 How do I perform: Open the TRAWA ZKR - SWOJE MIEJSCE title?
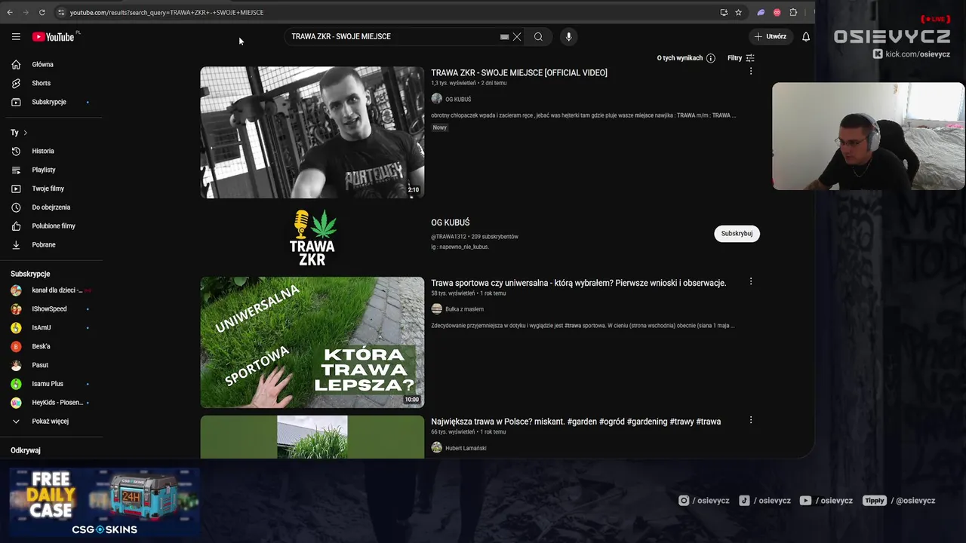click(x=519, y=73)
